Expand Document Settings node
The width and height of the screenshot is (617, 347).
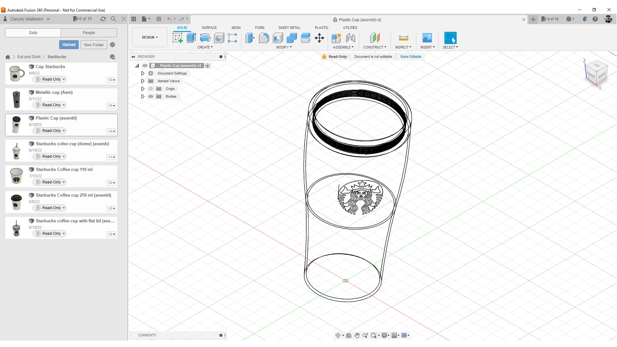[143, 73]
